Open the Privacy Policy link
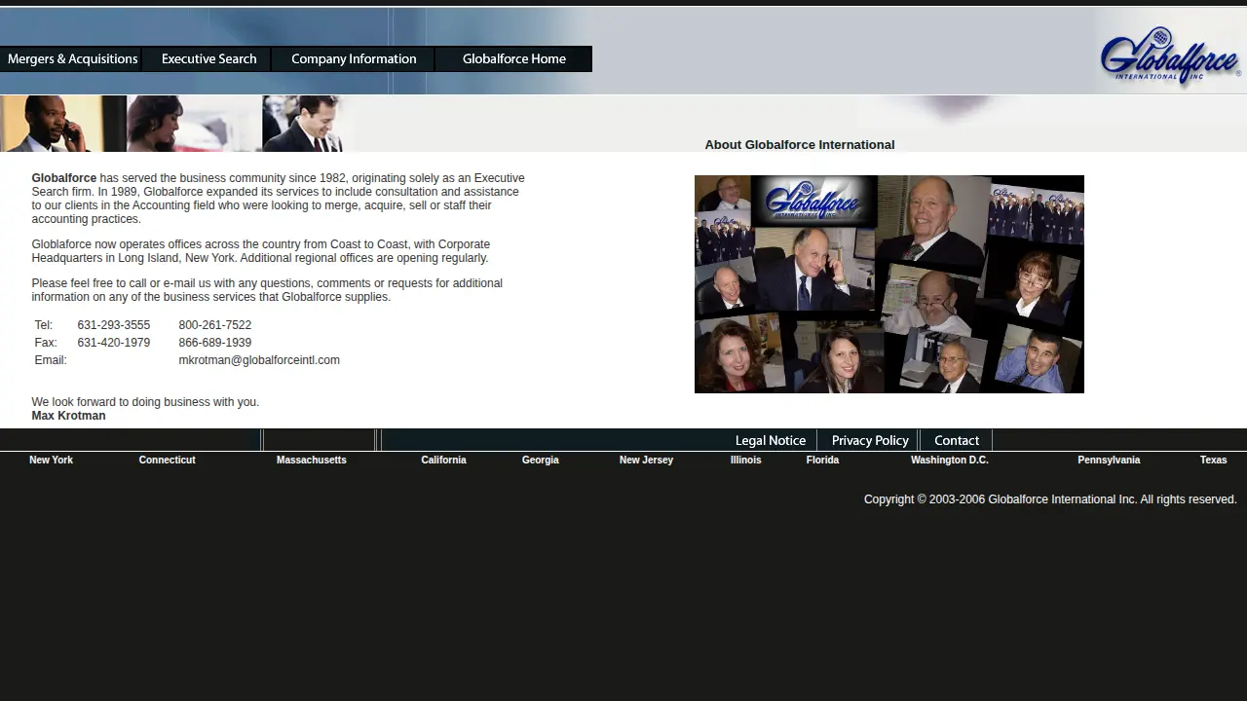Viewport: 1247px width, 701px height. [x=869, y=441]
